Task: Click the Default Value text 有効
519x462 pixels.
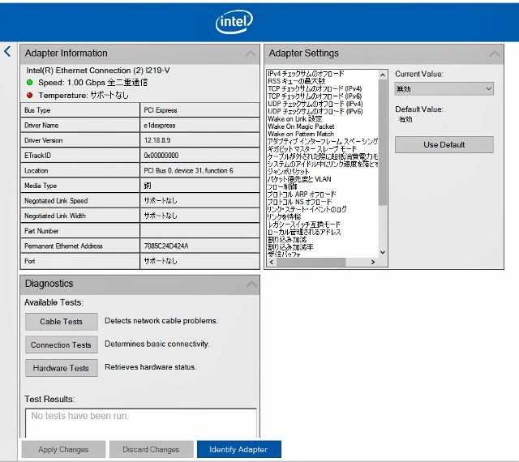Action: coord(405,119)
